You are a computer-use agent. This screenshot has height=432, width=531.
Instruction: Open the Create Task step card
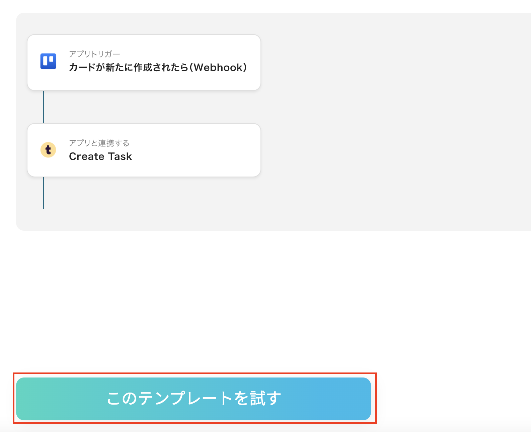pos(144,150)
